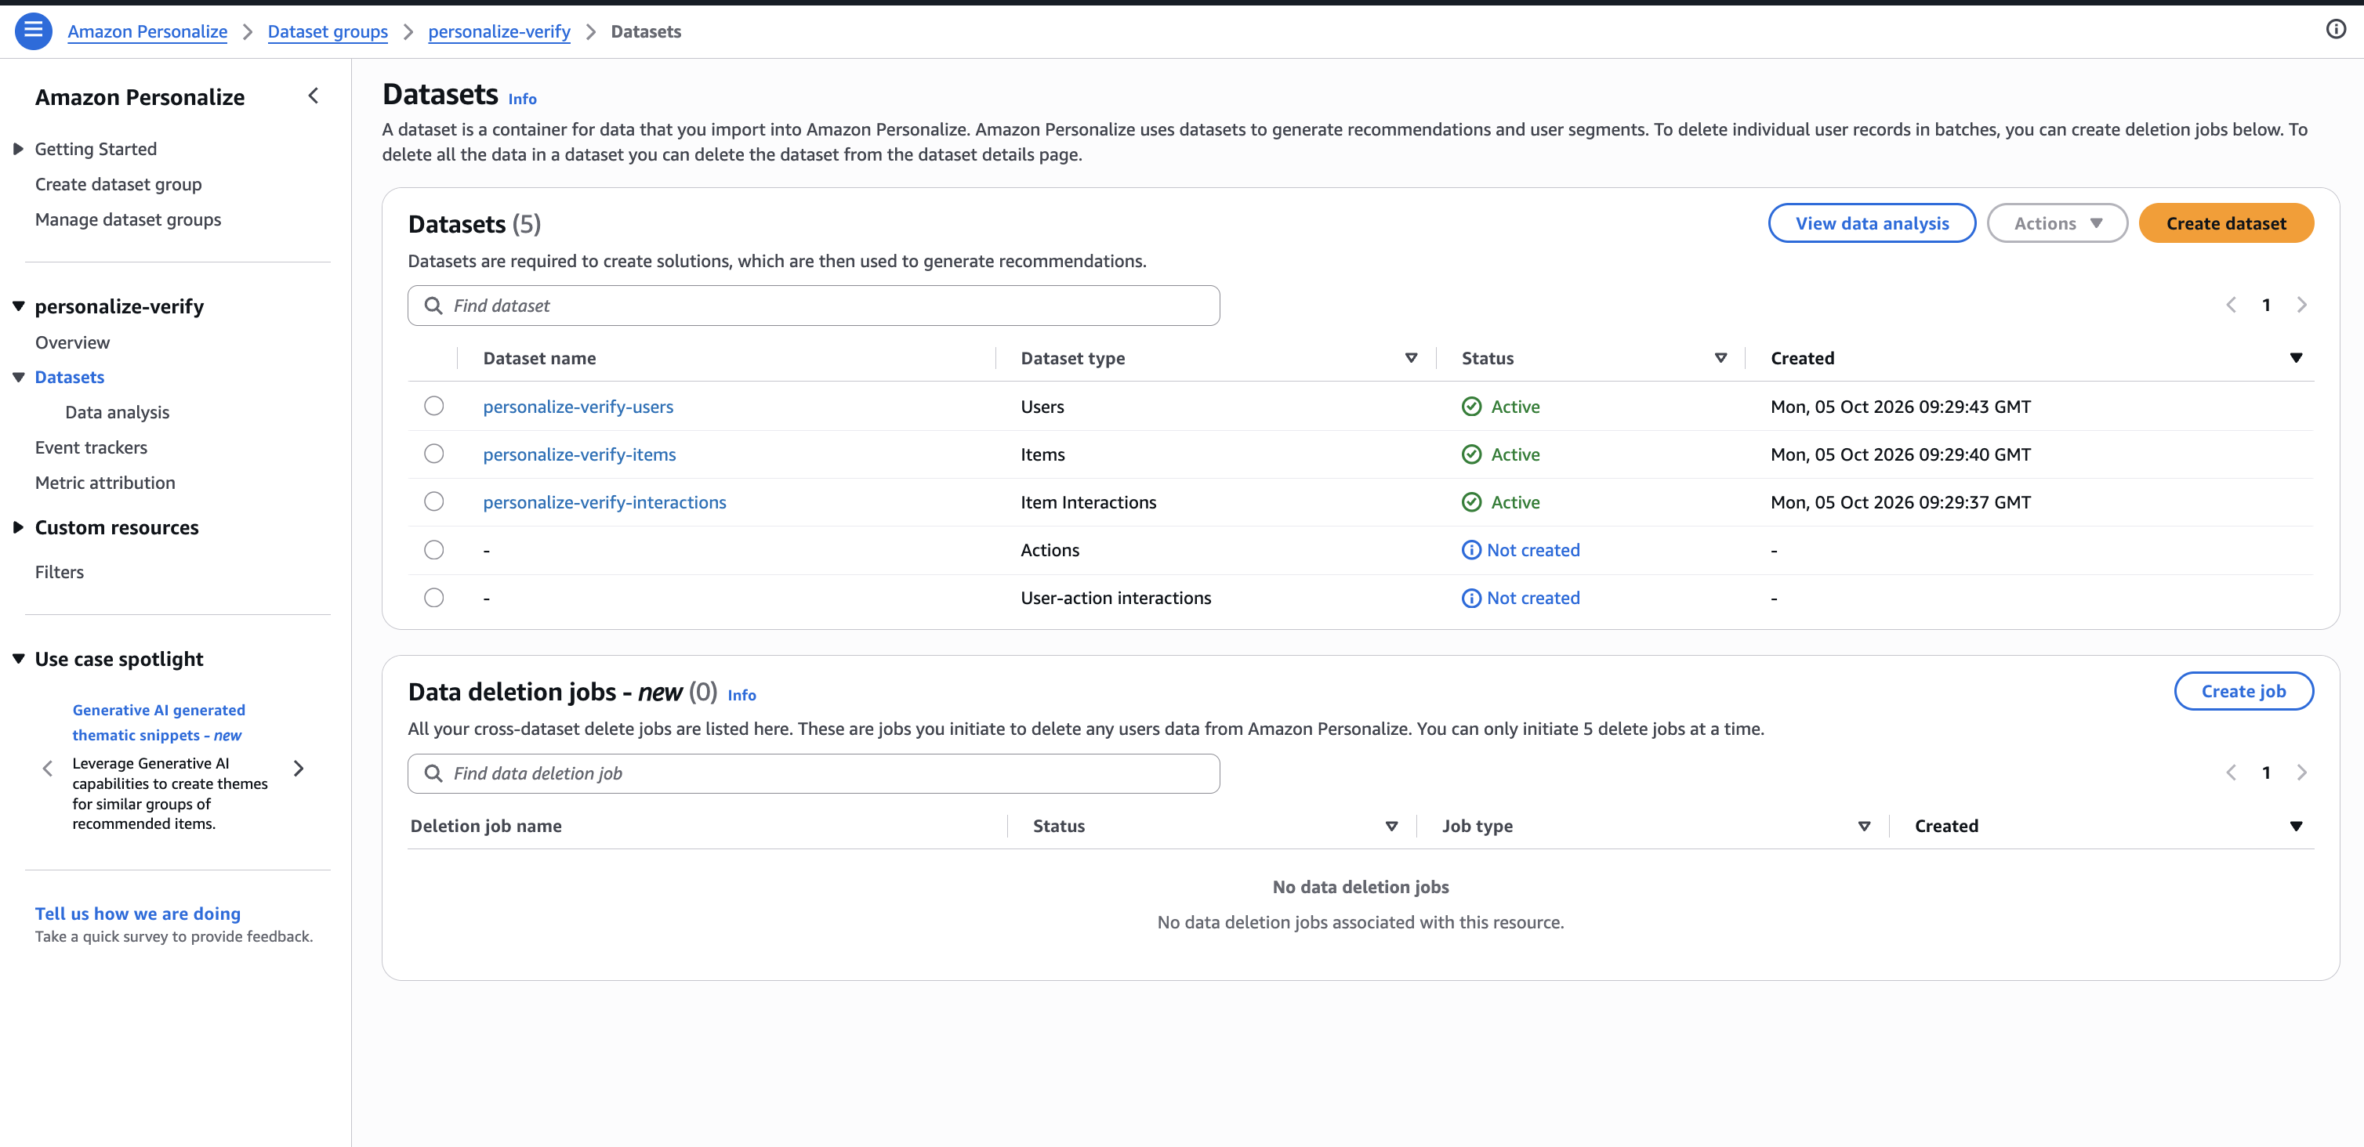Image resolution: width=2364 pixels, height=1147 pixels.
Task: Sort datasets by Created column arrow
Action: click(2295, 359)
